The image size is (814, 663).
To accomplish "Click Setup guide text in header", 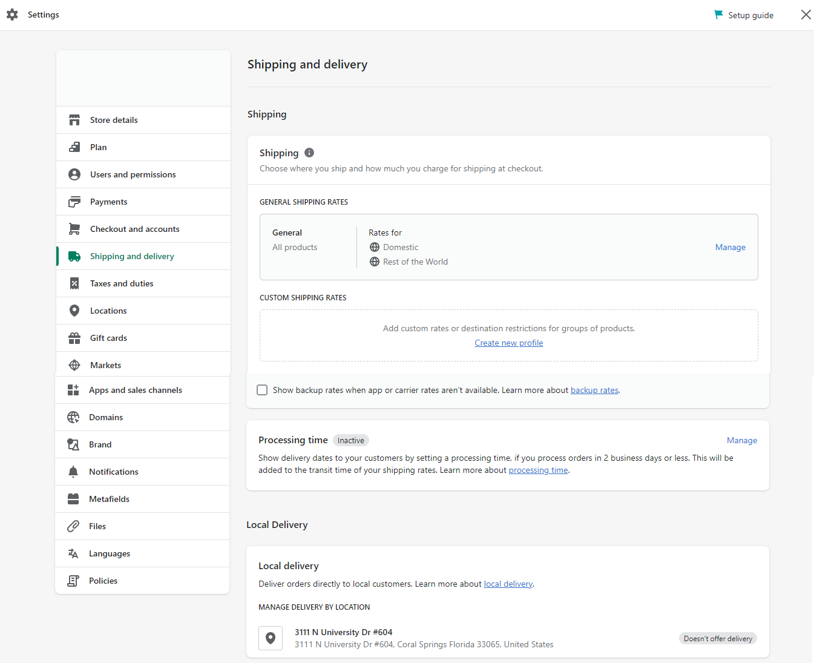I will [x=750, y=15].
